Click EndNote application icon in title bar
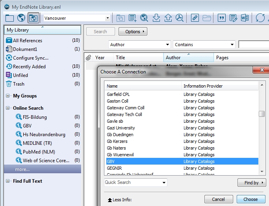269x206 pixels. pos(7,7)
